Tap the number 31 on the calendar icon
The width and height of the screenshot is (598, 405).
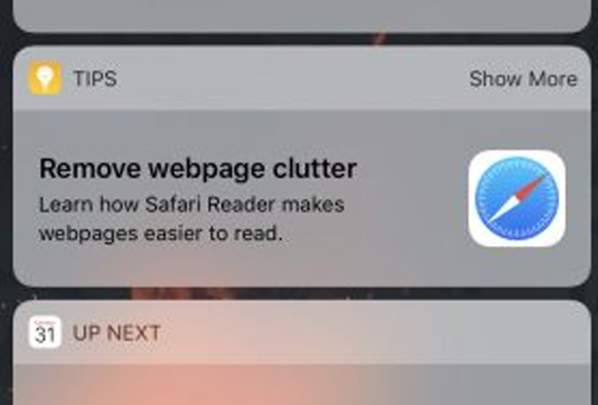[45, 335]
